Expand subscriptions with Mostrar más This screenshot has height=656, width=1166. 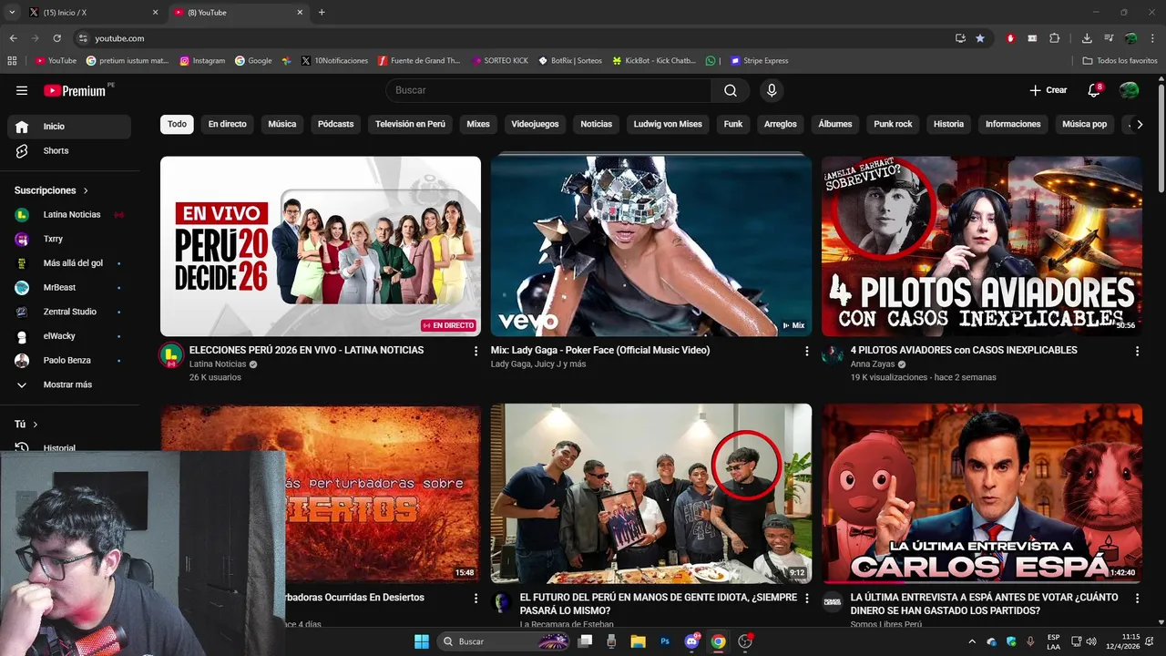pyautogui.click(x=69, y=384)
